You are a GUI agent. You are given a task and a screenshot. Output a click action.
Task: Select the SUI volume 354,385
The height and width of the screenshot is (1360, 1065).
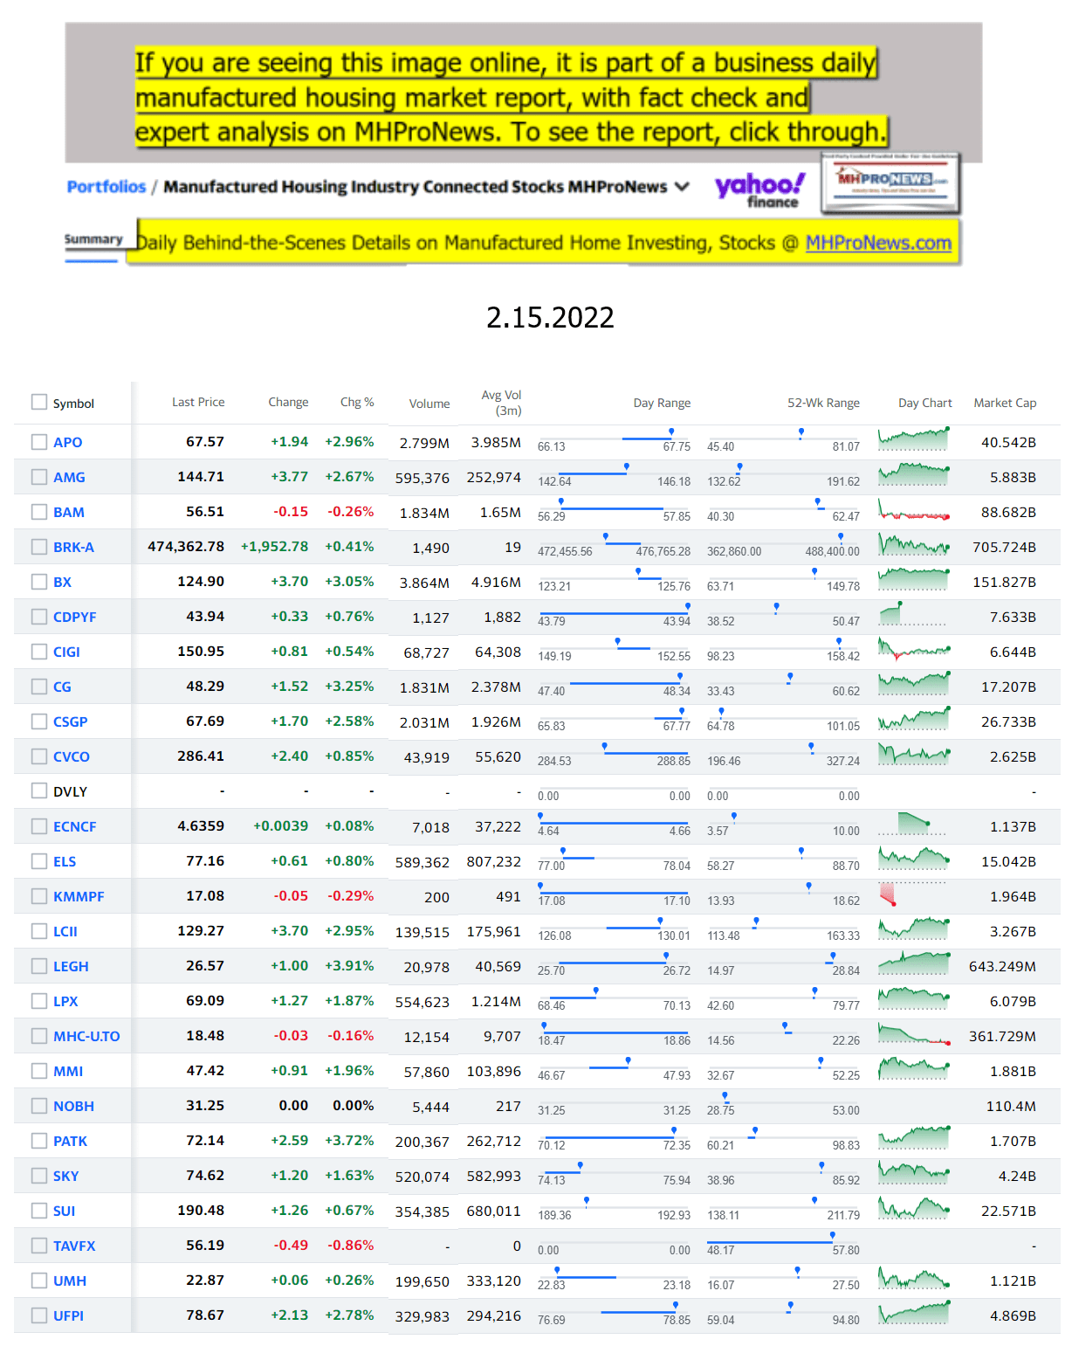point(423,1212)
